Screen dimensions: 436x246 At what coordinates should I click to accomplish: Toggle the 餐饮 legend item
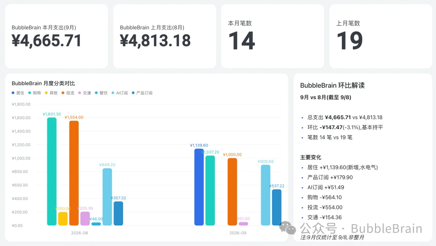click(x=101, y=93)
